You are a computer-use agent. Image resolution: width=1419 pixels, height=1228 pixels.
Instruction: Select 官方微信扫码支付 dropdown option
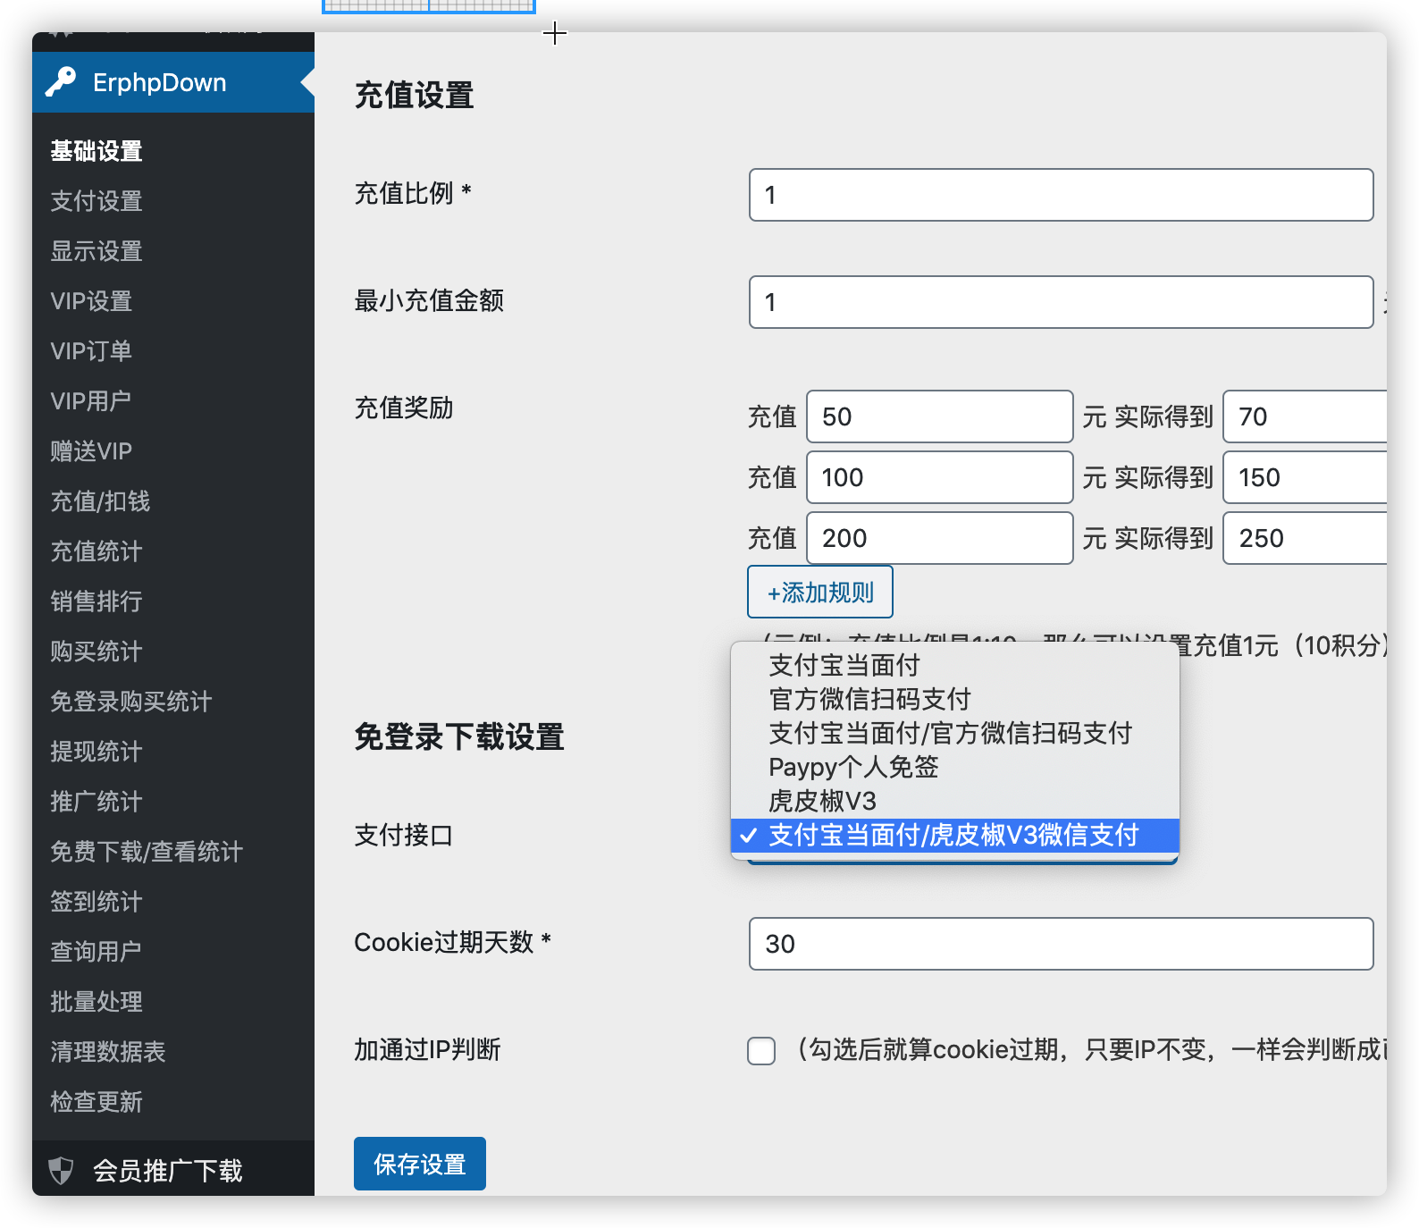(x=955, y=699)
